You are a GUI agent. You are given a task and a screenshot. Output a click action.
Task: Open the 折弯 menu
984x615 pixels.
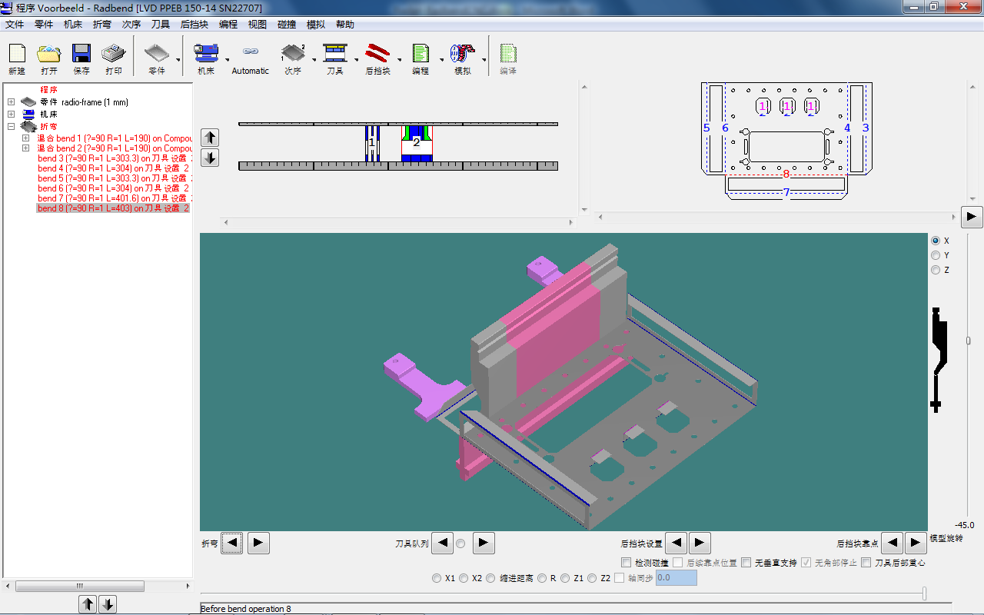tap(102, 25)
